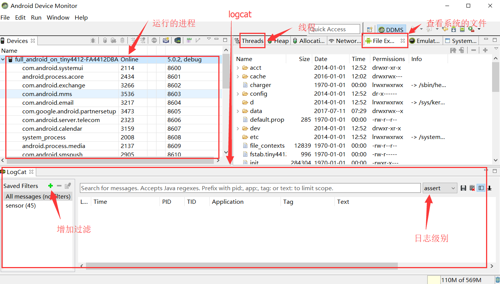The width and height of the screenshot is (500, 284).
Task: Click the Android SDK Manager toolbar icon
Action: coord(454,29)
